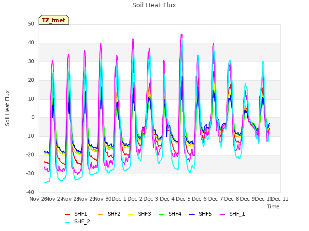Click the Nov 30 x-axis date label
This screenshot has width=309, height=231.
click(x=103, y=199)
